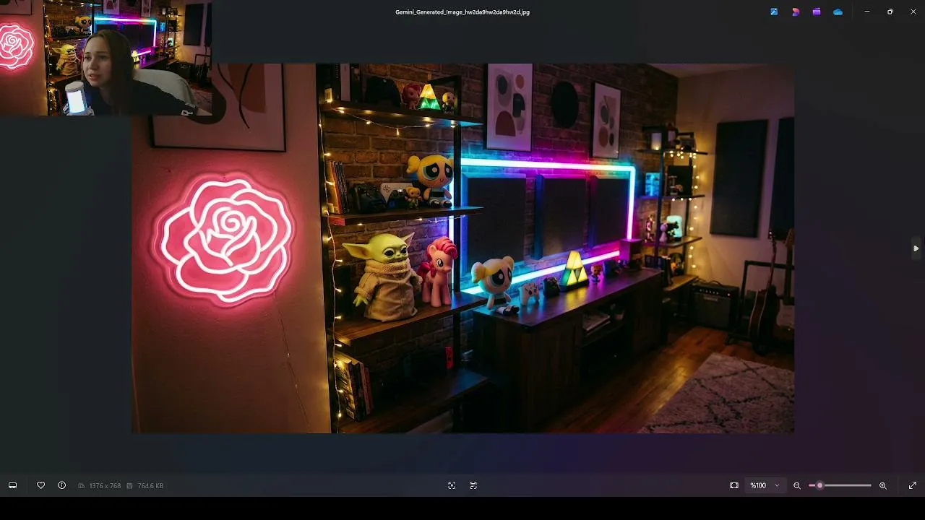
Task: Restore down the Photos window
Action: pyautogui.click(x=890, y=12)
